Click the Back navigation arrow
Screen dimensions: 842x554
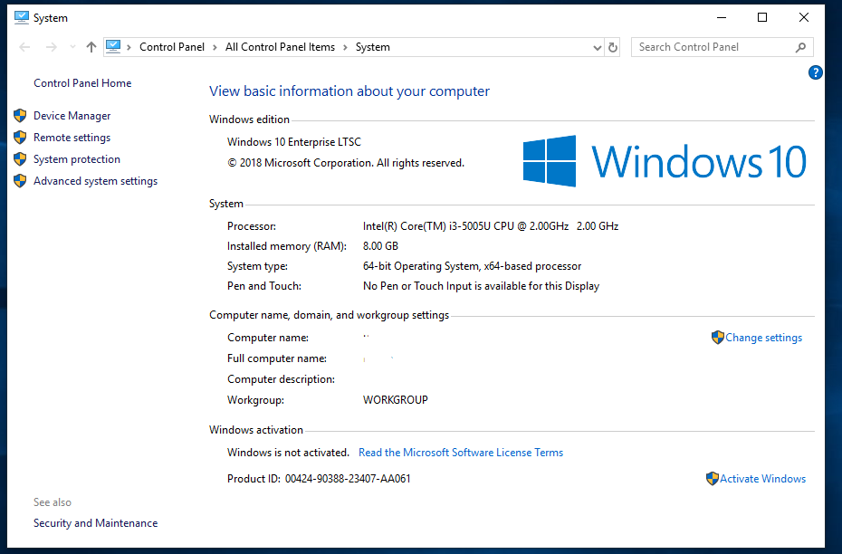[24, 47]
